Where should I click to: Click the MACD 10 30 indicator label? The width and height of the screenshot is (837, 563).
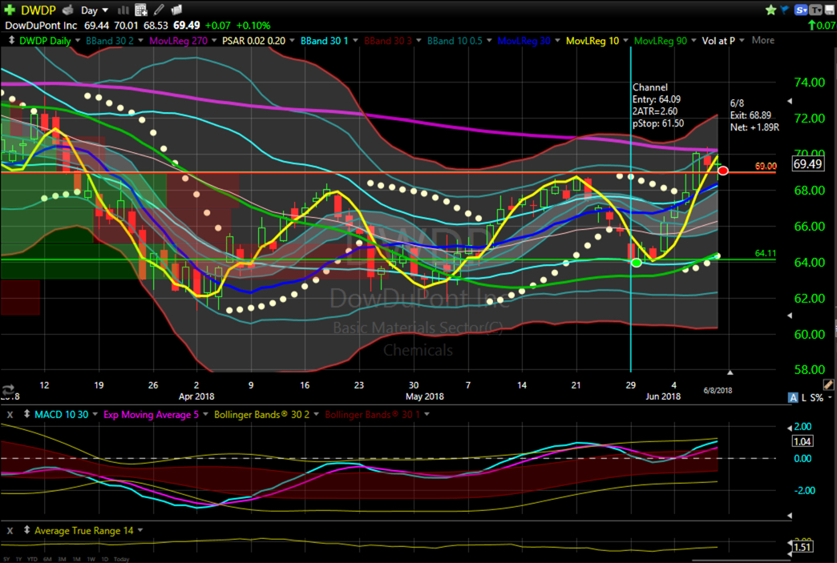pos(62,414)
